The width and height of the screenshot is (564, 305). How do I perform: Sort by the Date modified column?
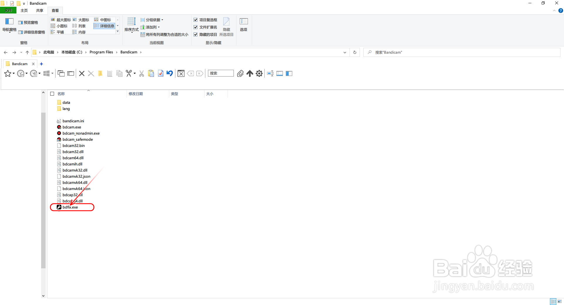coord(148,94)
